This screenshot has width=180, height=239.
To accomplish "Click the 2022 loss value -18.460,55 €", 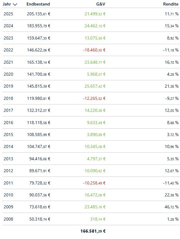I will point(94,50).
